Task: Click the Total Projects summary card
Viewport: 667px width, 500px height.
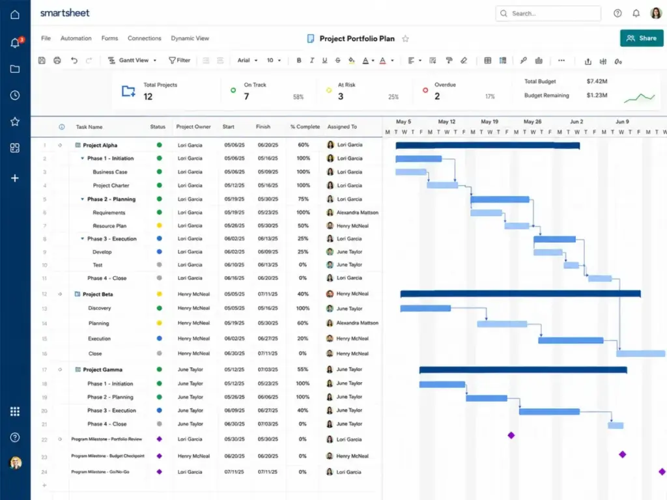Action: click(x=166, y=91)
